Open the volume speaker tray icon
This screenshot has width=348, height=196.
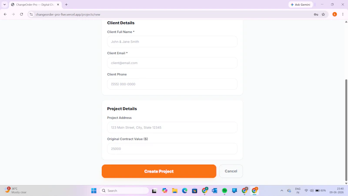[x=311, y=190]
